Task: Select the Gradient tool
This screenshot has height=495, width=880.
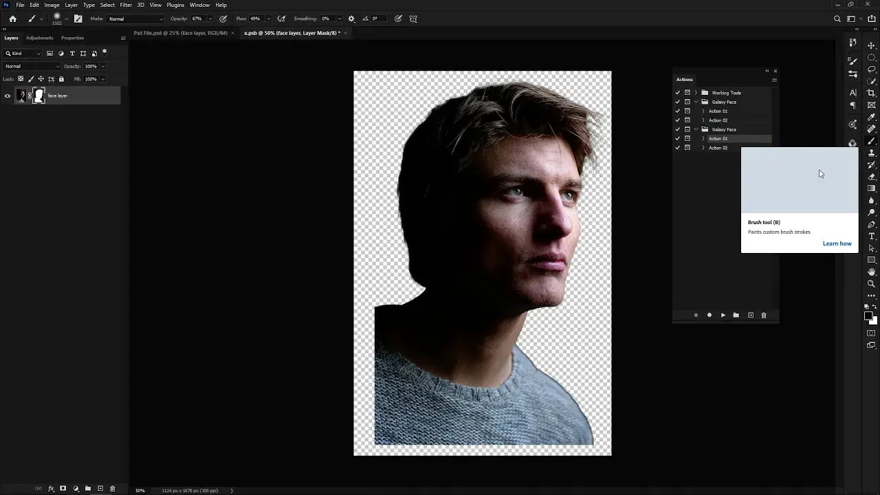Action: pyautogui.click(x=872, y=188)
